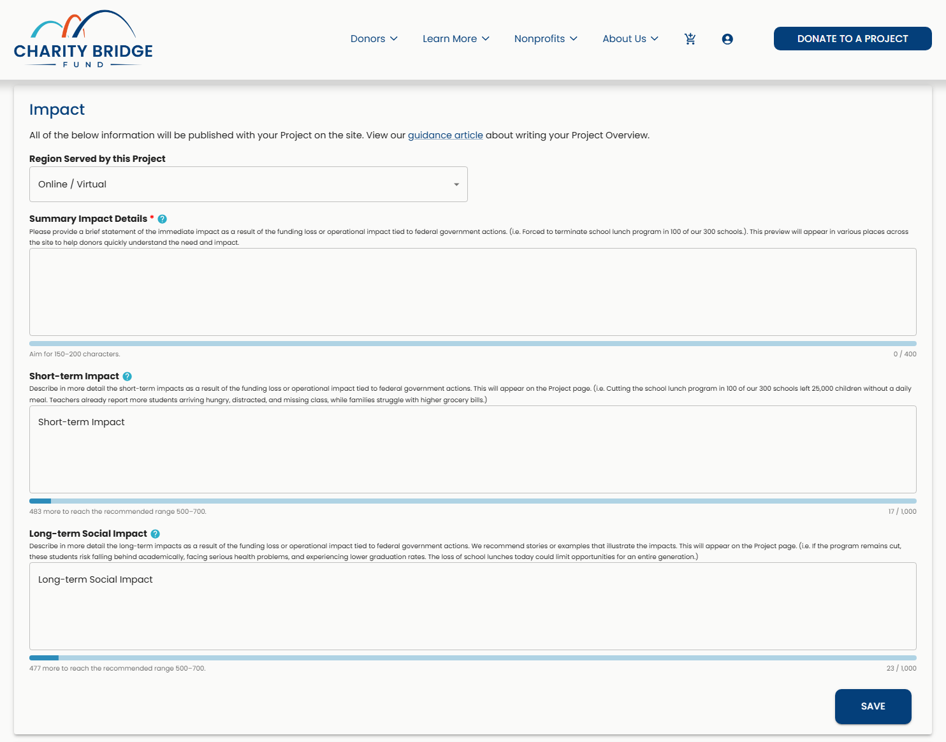946x742 pixels.
Task: Click the "477 more to reach" hint text
Action: point(117,668)
